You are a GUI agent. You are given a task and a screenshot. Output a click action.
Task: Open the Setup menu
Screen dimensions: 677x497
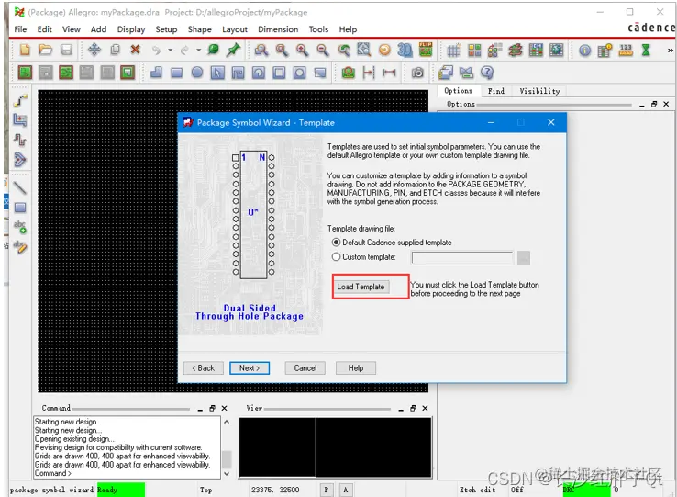(166, 29)
